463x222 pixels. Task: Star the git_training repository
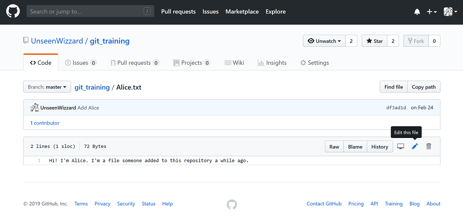(x=374, y=41)
